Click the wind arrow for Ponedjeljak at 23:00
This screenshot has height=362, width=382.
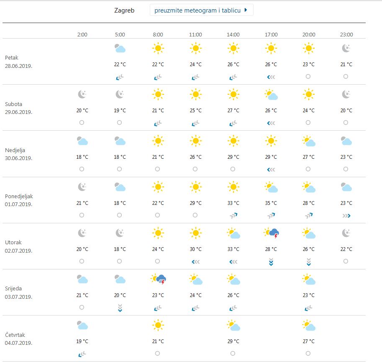[346, 215]
